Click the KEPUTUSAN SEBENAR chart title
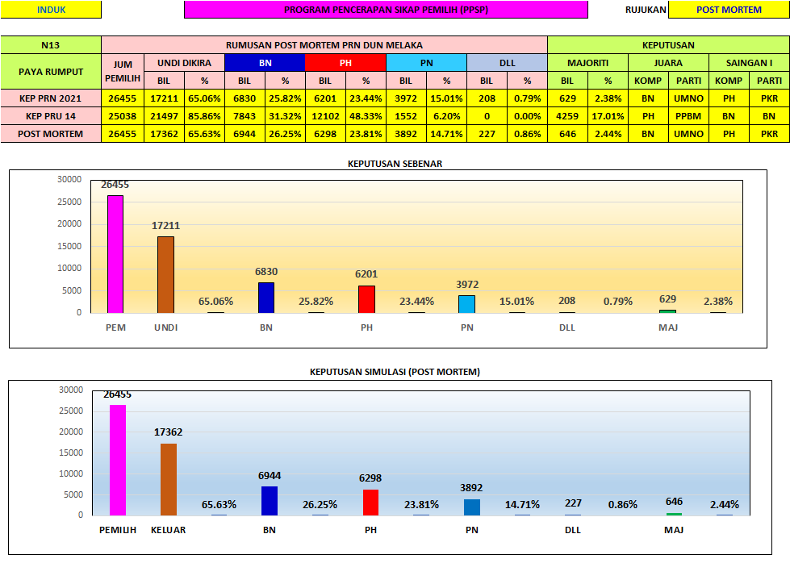 (x=395, y=164)
